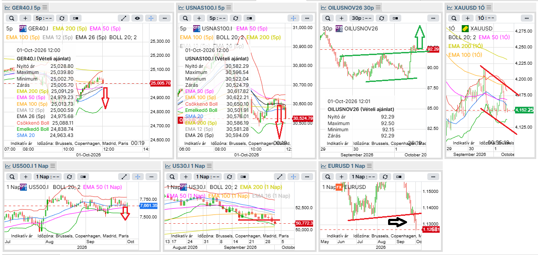The width and height of the screenshot is (538, 255).
Task: Click EMA 50 (1Ó) label in XAUUSD chart
Action: [x=495, y=37]
